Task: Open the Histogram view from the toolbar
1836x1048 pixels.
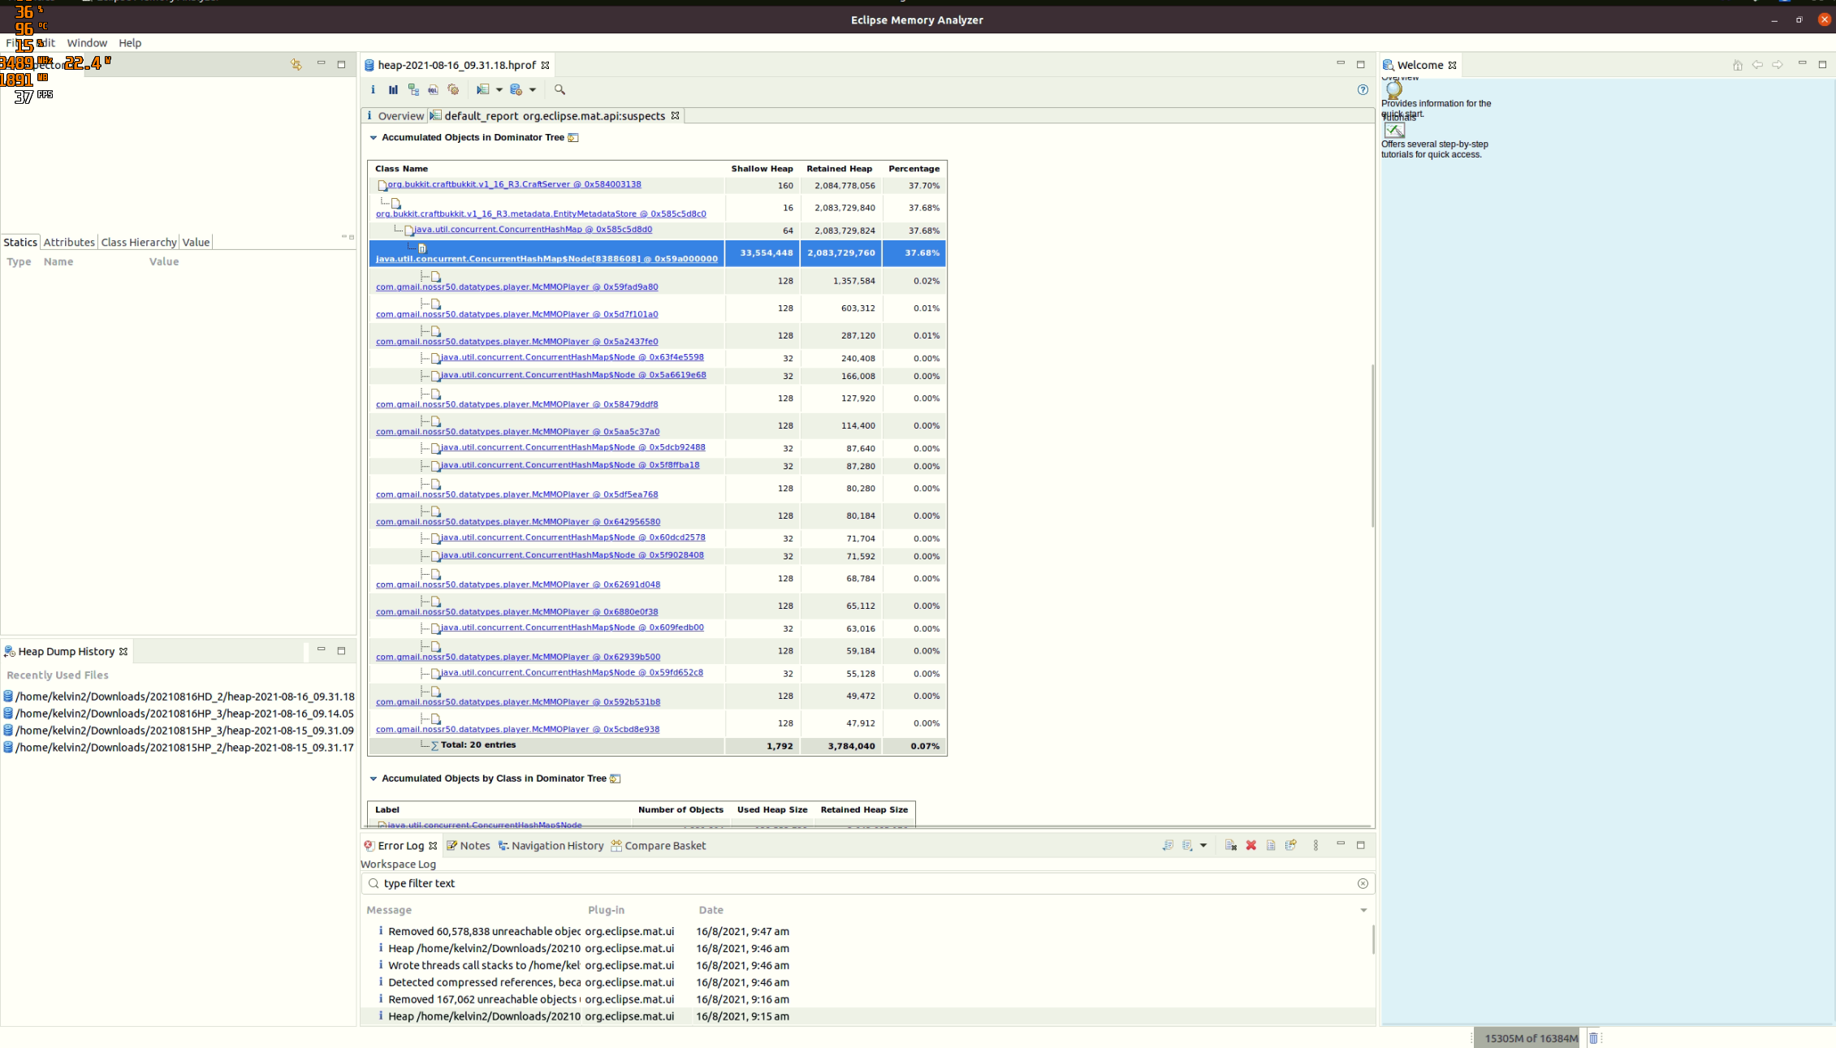Action: tap(393, 89)
